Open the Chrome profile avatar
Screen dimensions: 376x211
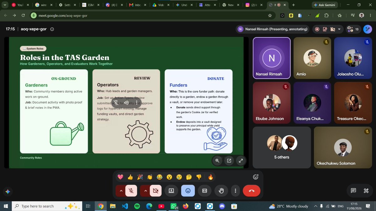click(x=362, y=15)
